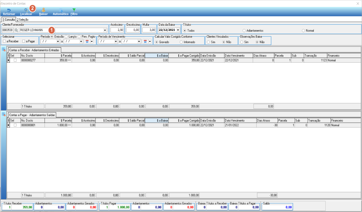Viewport: 362px width, 212px height.
Task: Click the Saldo total field at bottom
Action: coord(278,207)
